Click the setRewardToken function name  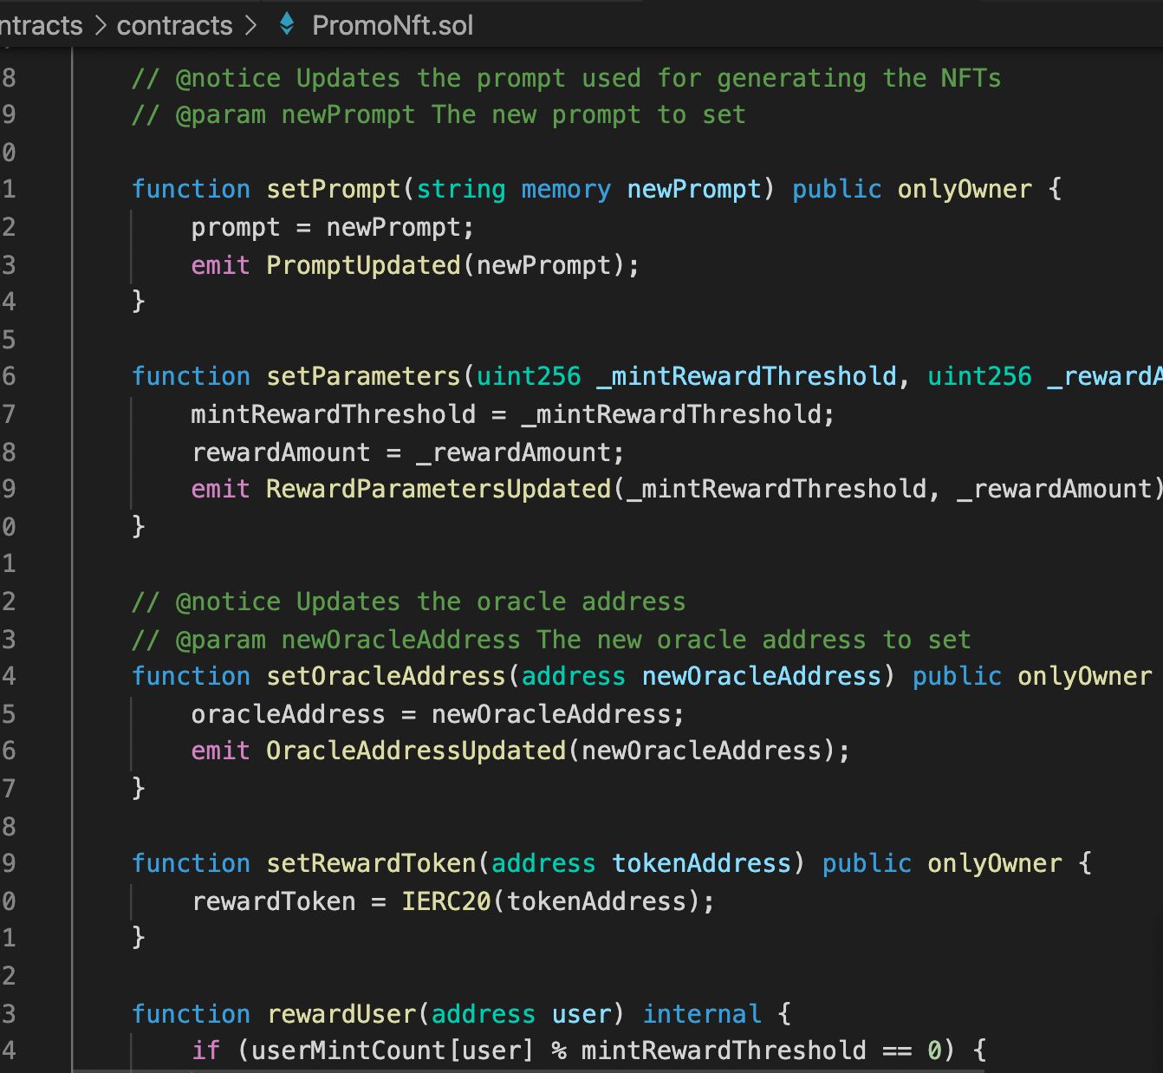pos(371,863)
